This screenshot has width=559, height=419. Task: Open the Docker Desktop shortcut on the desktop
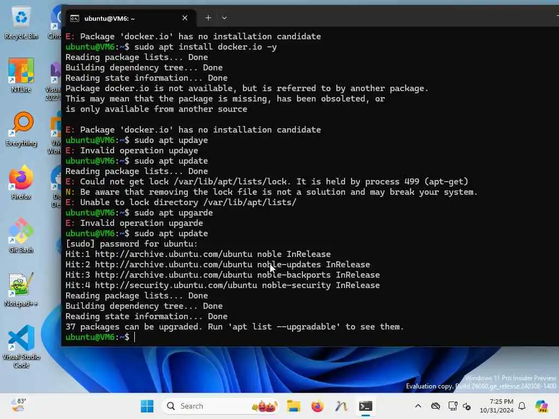tap(56, 187)
